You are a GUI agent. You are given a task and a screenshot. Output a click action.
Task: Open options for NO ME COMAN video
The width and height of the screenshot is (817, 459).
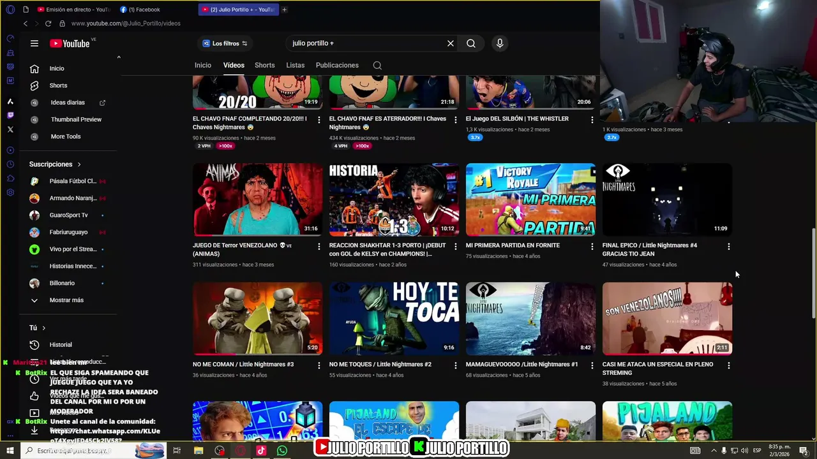[319, 365]
